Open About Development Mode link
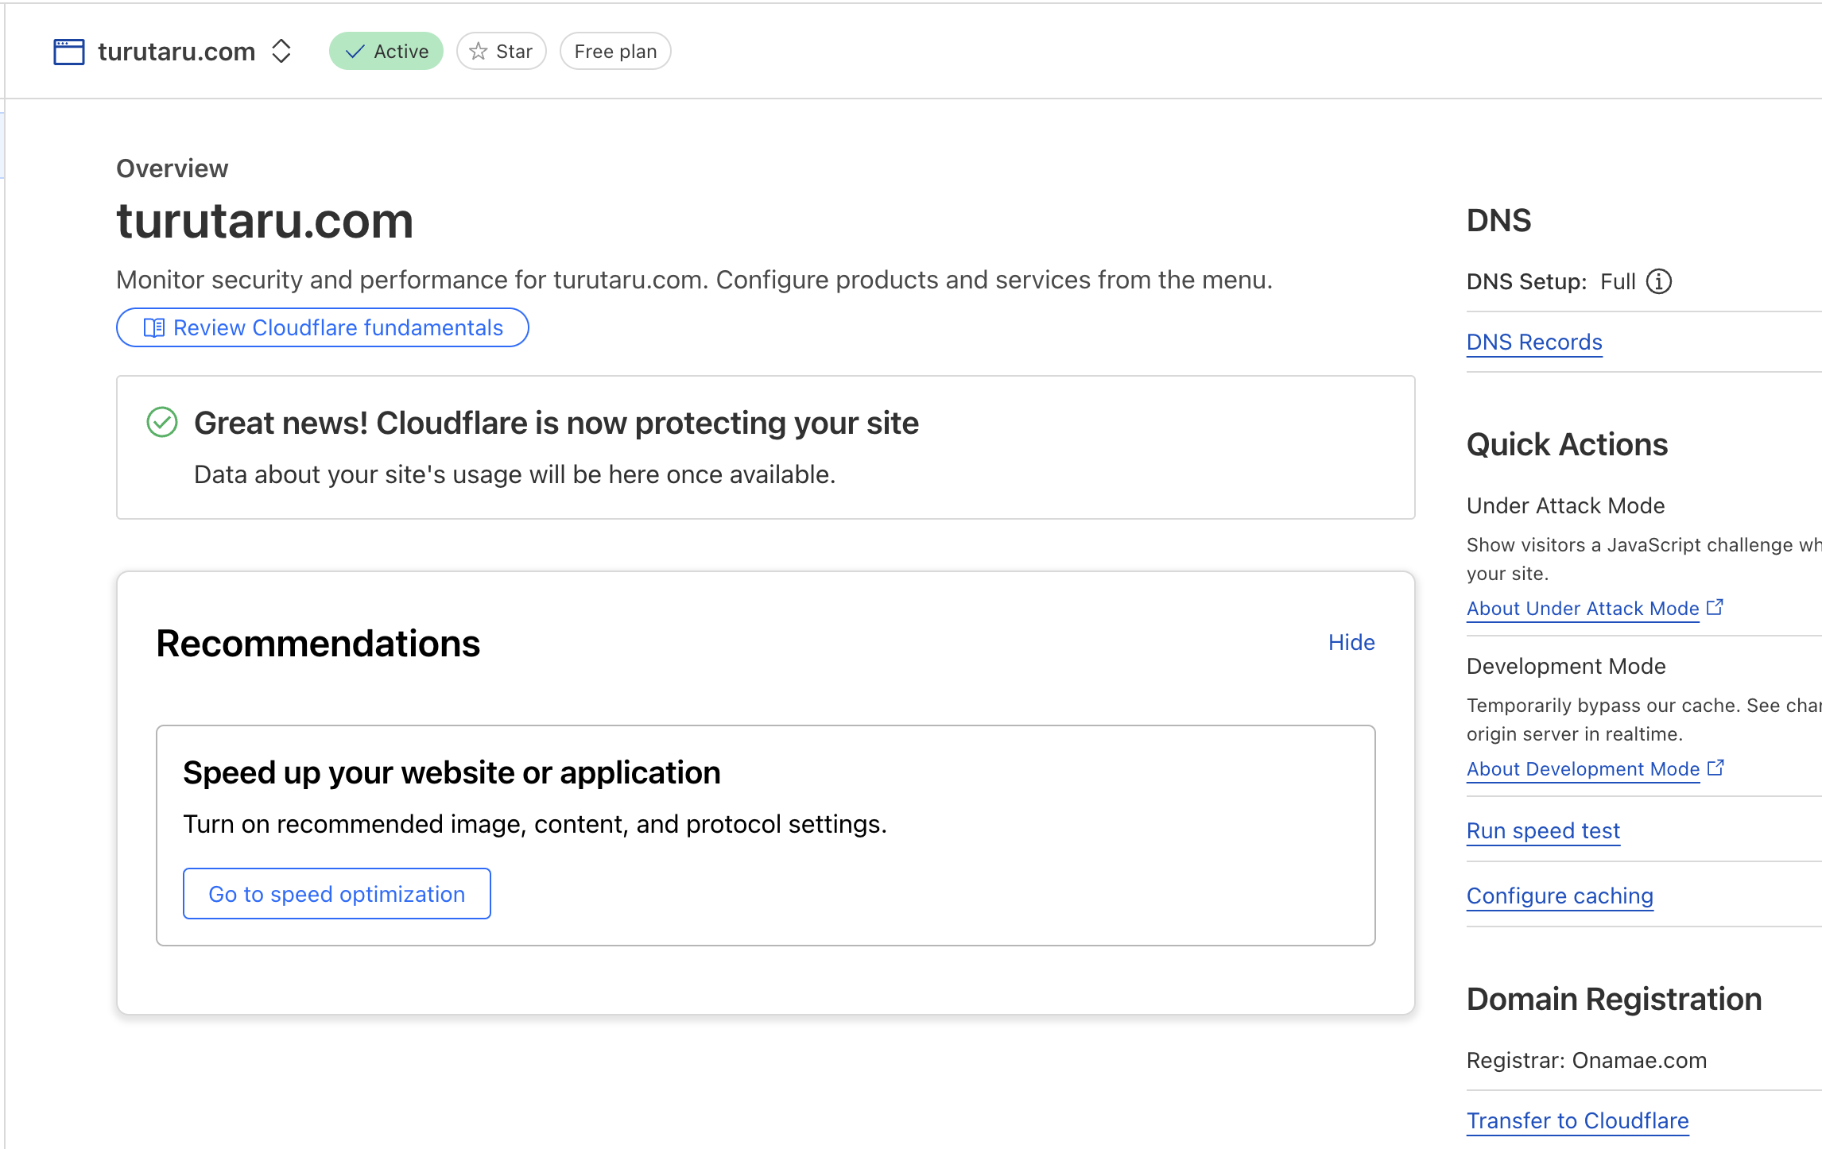 click(1584, 769)
